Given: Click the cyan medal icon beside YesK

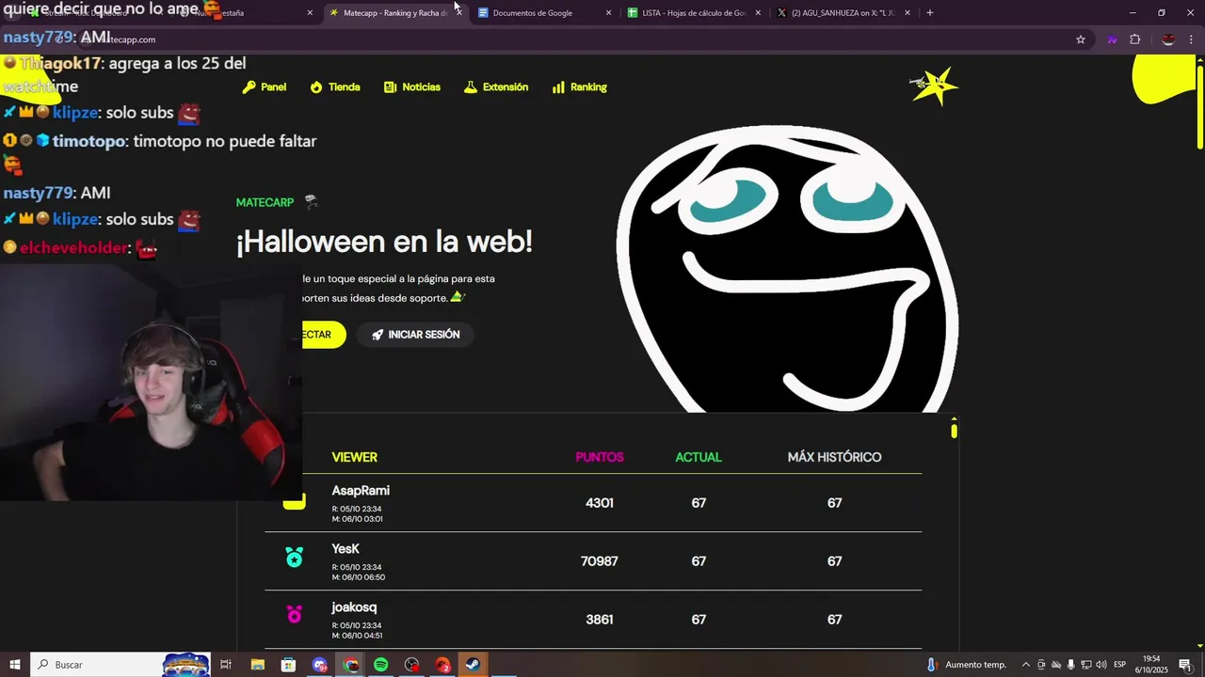Looking at the screenshot, I should pyautogui.click(x=295, y=558).
